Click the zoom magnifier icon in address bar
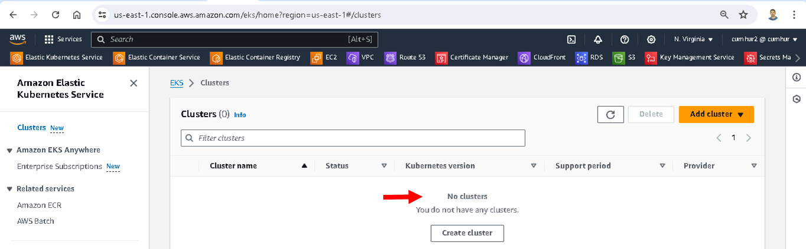Image resolution: width=806 pixels, height=249 pixels. point(724,15)
